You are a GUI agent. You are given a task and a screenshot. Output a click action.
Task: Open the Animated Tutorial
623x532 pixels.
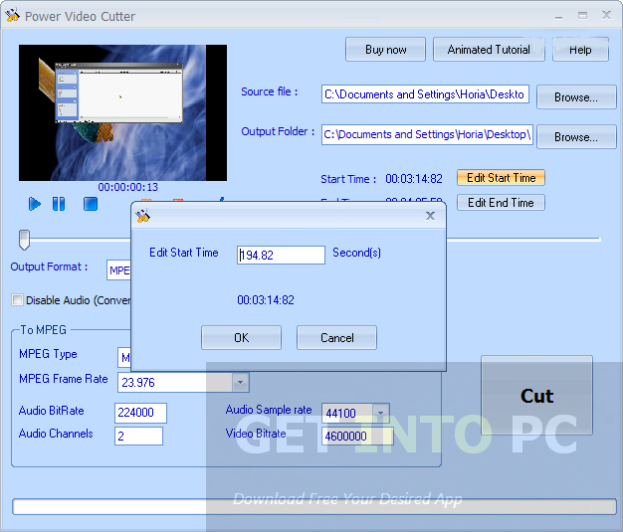pyautogui.click(x=489, y=50)
